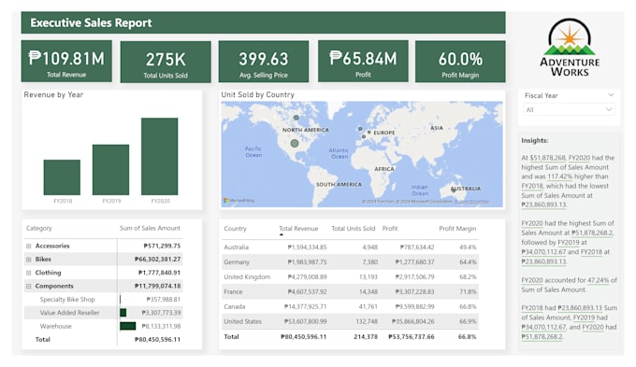The width and height of the screenshot is (636, 367).
Task: Collapse the Components category row
Action: 28,286
